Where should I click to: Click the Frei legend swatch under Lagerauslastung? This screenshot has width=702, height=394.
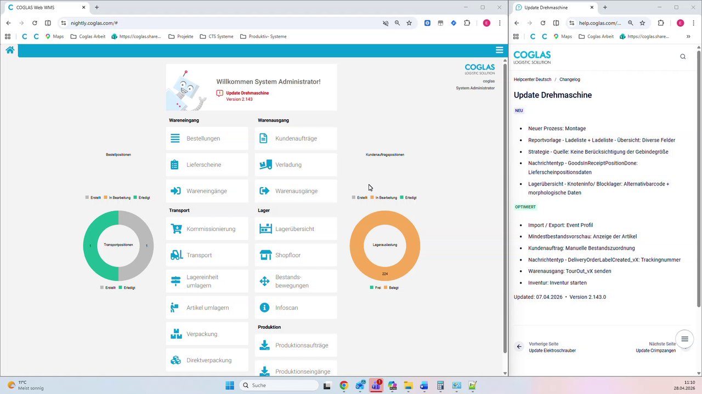pyautogui.click(x=372, y=287)
